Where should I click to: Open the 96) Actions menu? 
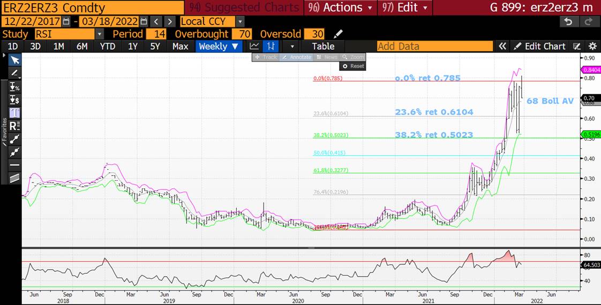click(340, 7)
